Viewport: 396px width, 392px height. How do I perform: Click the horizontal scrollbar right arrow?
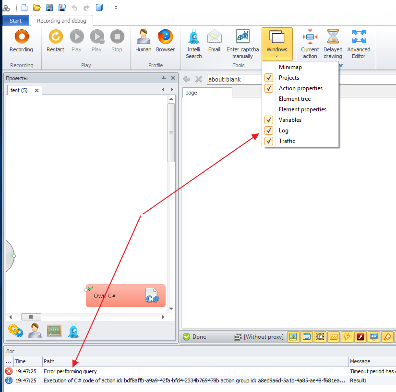coord(163,317)
